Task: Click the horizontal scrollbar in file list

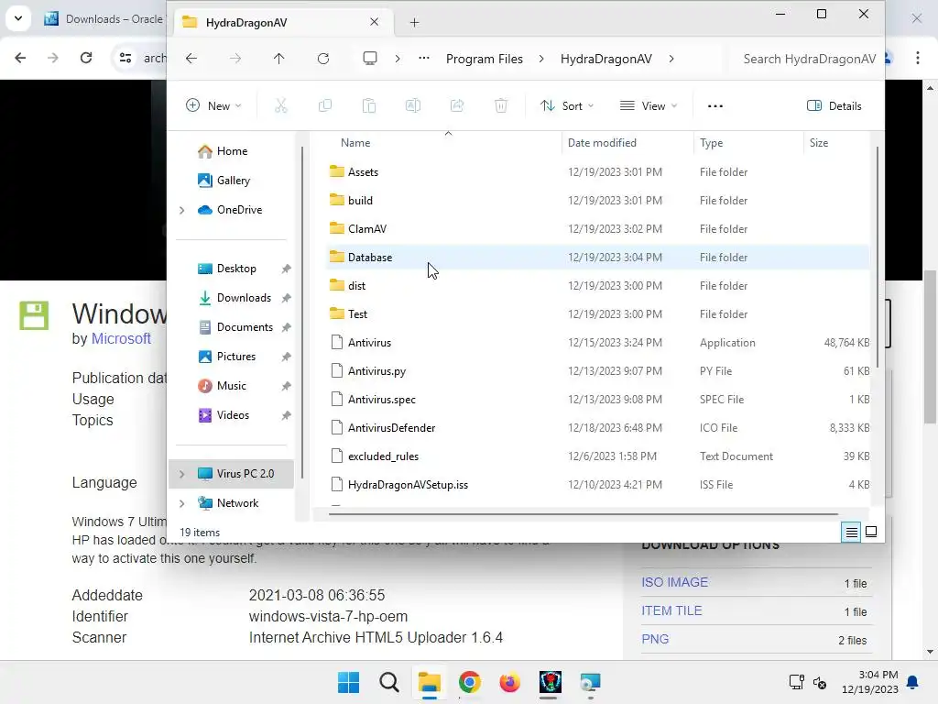Action: [x=584, y=513]
